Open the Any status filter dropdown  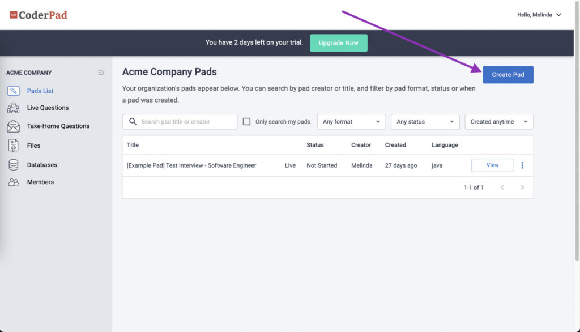click(425, 121)
